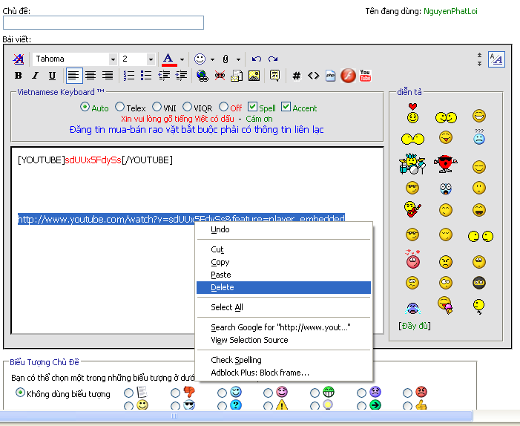The image size is (520, 426).
Task: Choose Delete from the context menu
Action: [223, 287]
